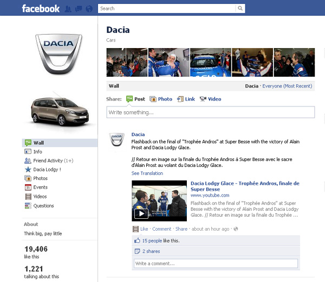Screen dimensions: 325x282
Task: Select the Photo share option
Action: point(161,99)
